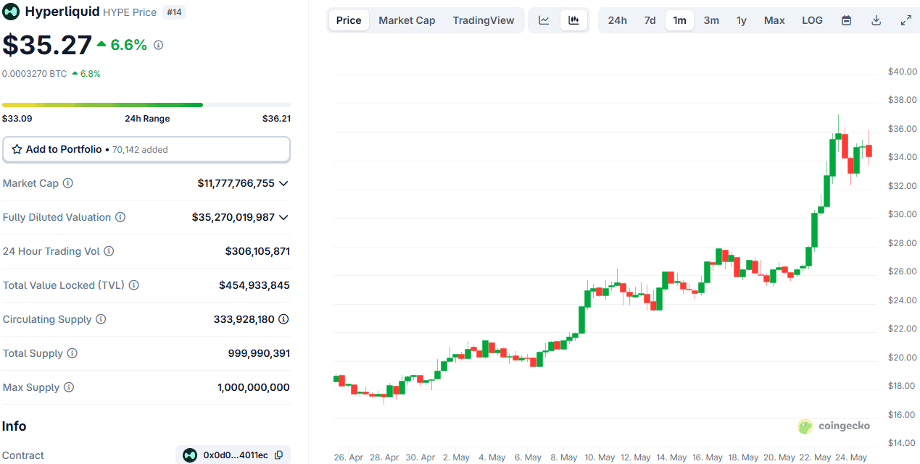Viewport: 920px width, 464px height.
Task: Download the chart data
Action: (876, 20)
